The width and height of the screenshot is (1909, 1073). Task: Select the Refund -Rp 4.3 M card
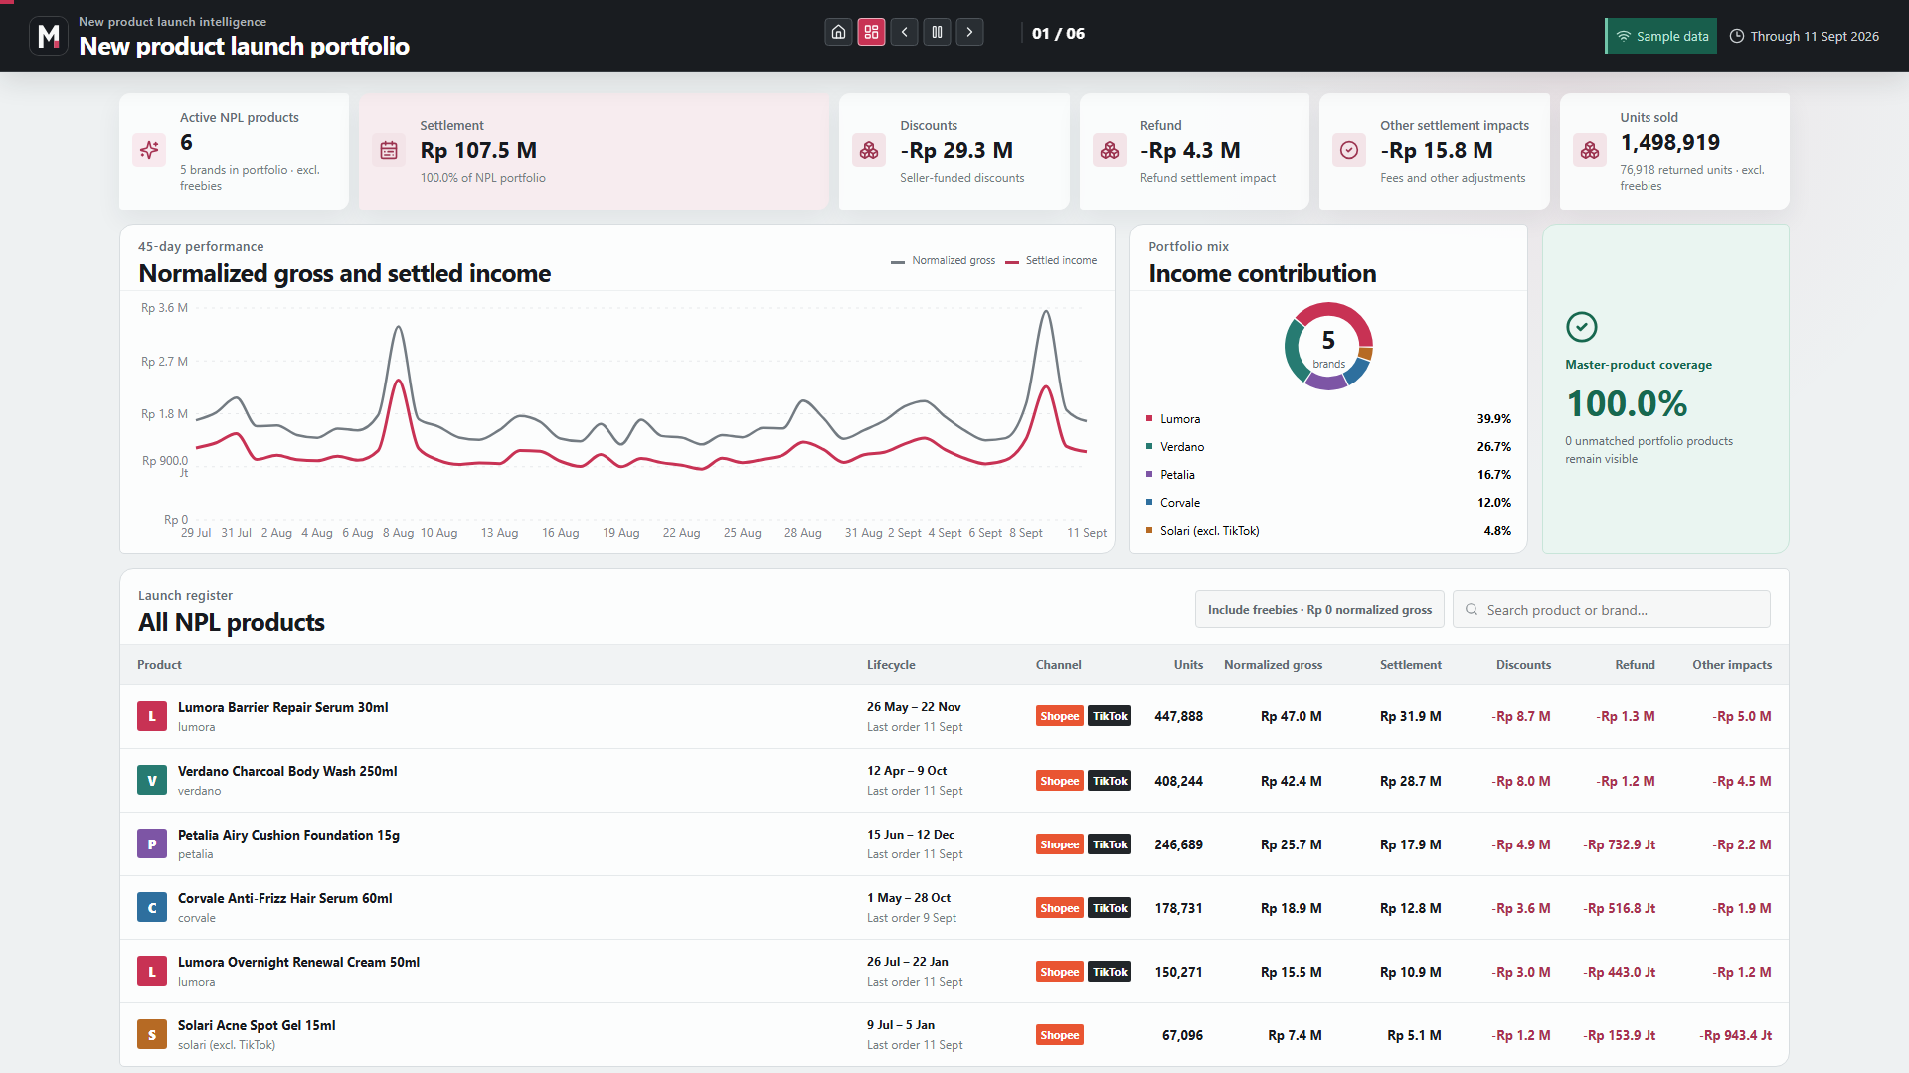coord(1194,151)
